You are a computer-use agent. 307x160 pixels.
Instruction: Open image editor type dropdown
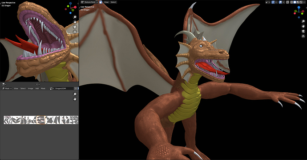[4, 84]
